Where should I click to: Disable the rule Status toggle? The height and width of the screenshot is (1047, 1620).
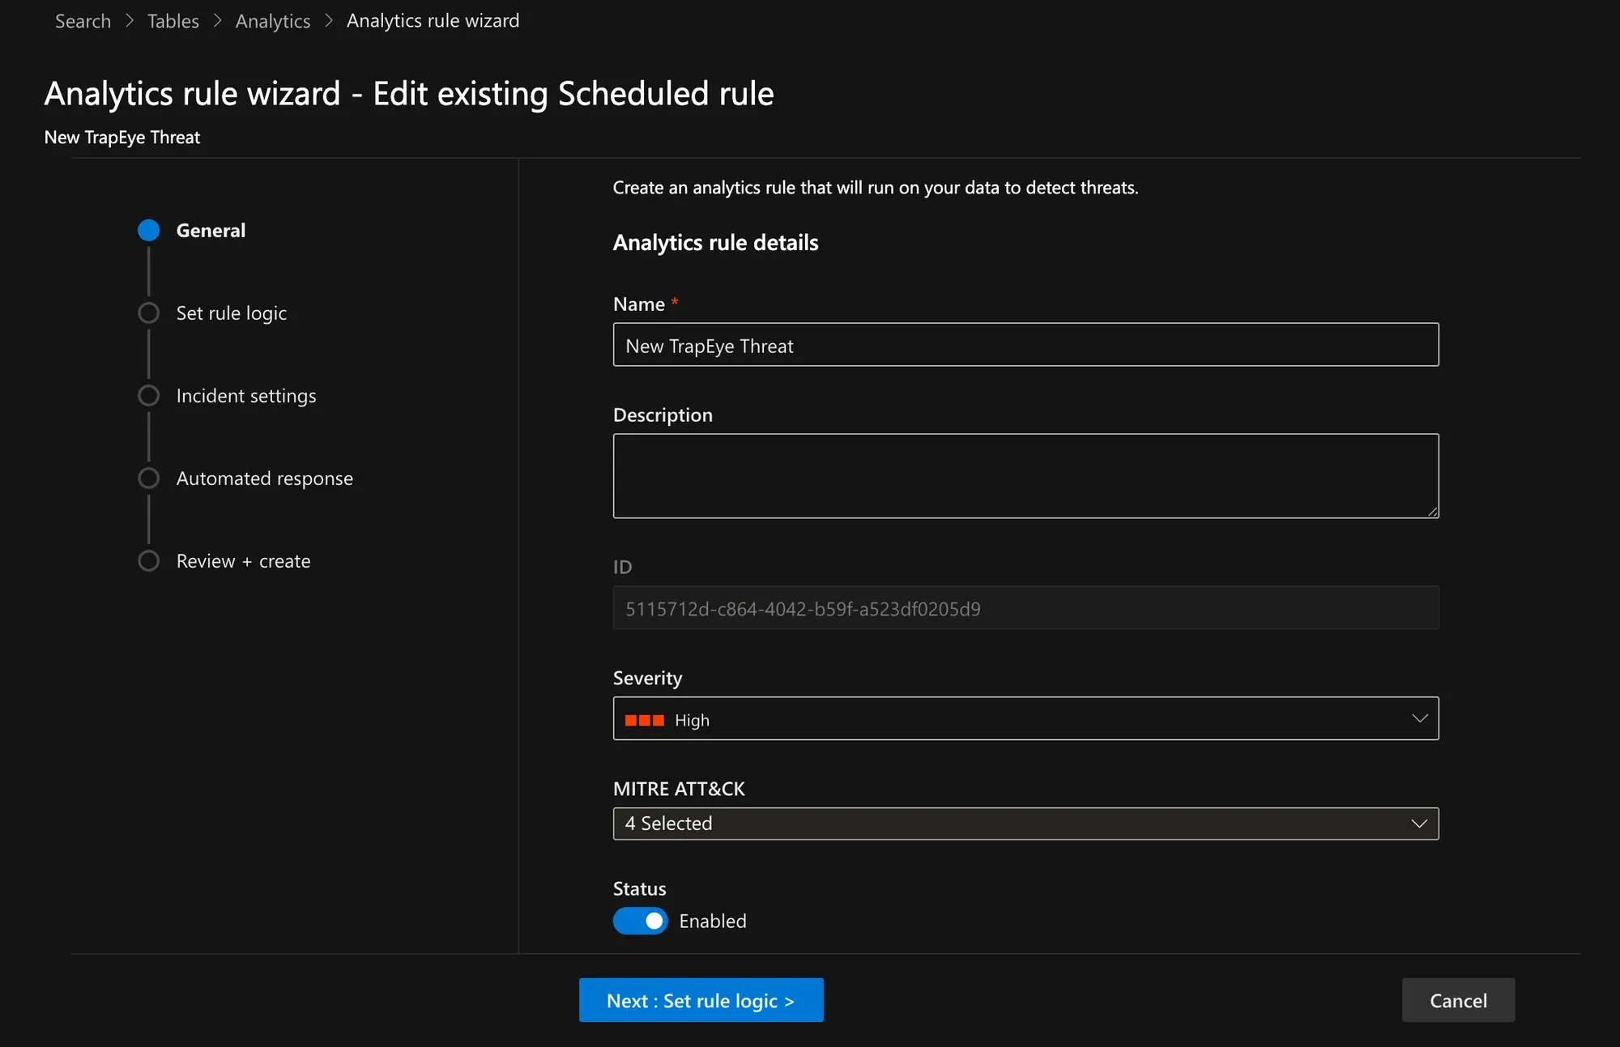click(x=641, y=921)
